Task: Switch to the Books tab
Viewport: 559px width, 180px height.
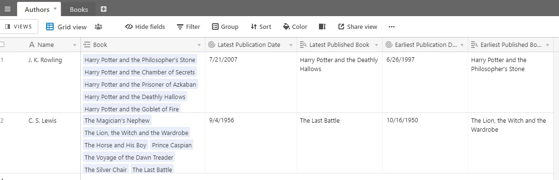Action: 79,9
